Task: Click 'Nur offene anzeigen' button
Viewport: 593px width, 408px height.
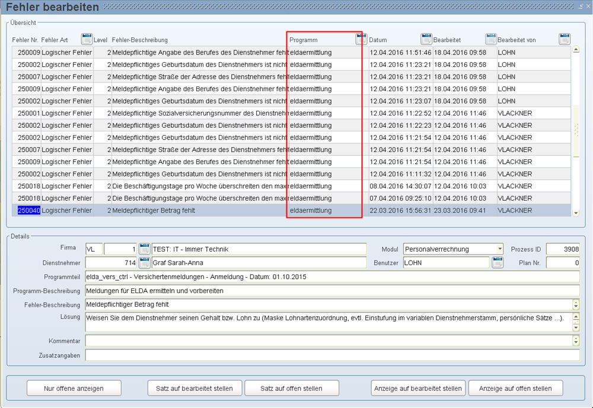Action: 74,388
